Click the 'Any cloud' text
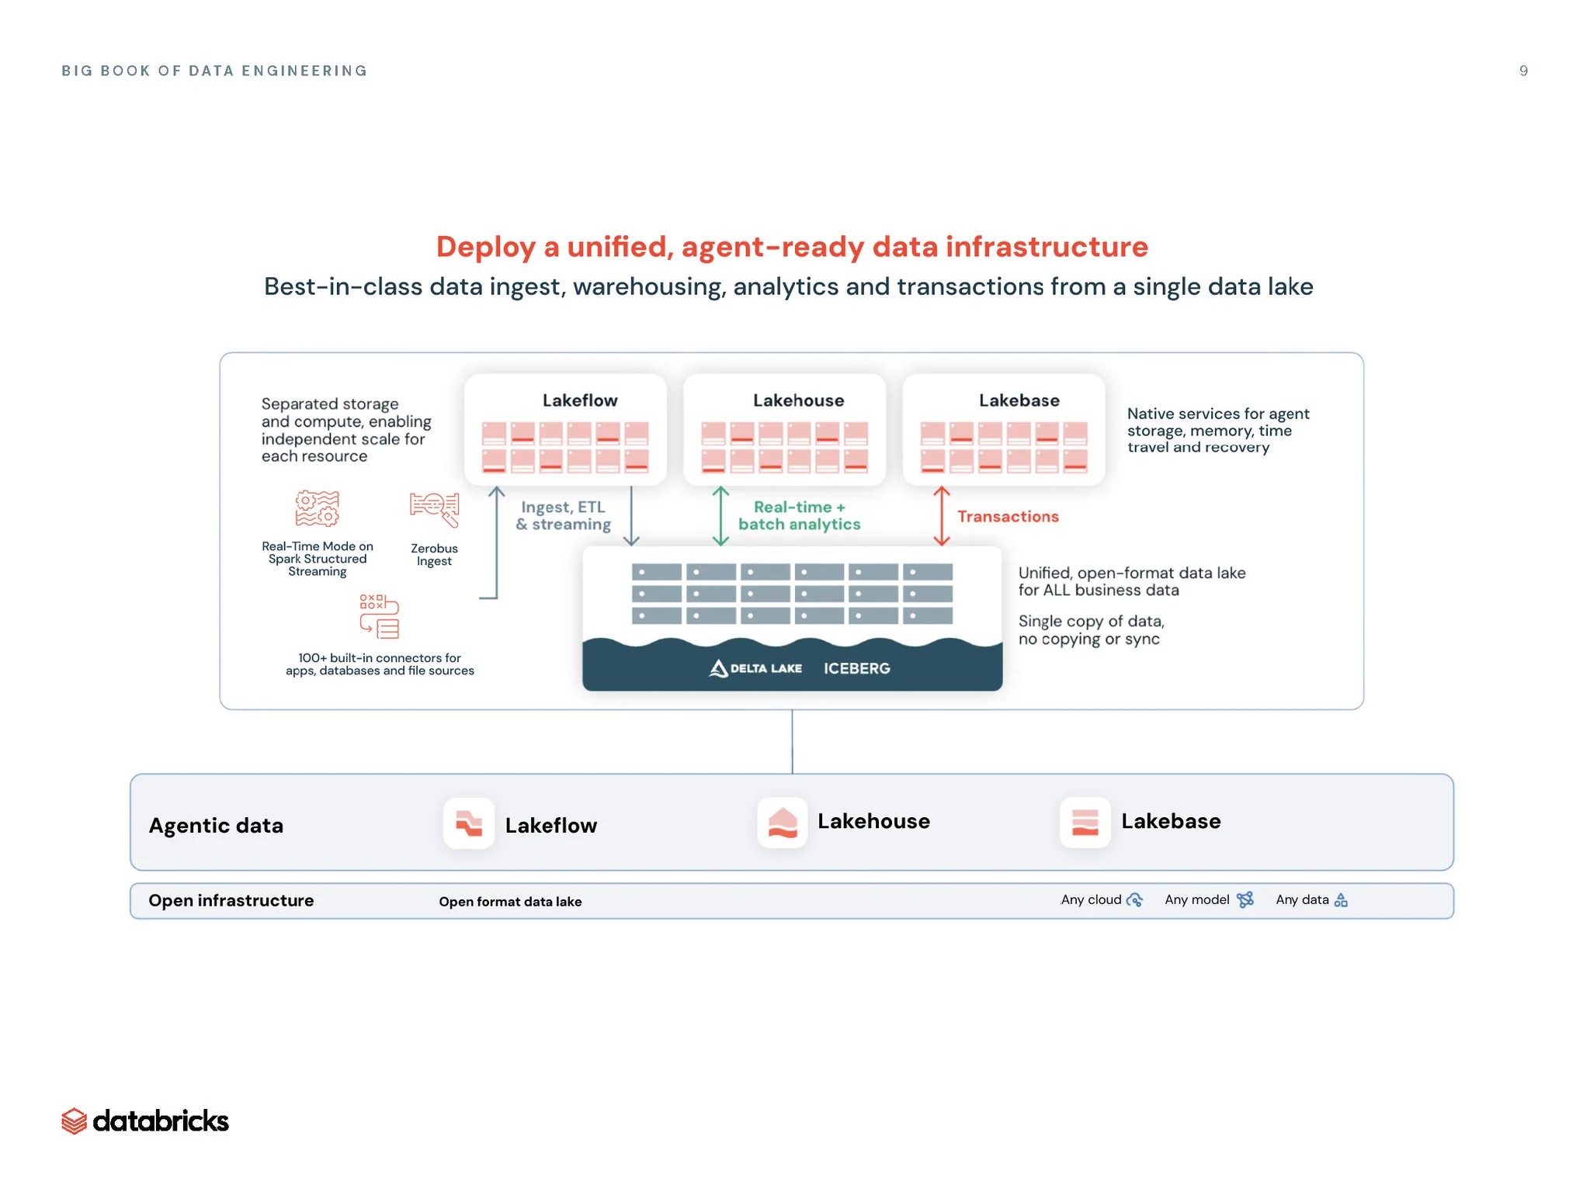 [1091, 899]
